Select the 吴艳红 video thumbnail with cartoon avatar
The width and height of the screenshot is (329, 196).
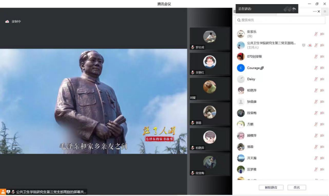[209, 64]
